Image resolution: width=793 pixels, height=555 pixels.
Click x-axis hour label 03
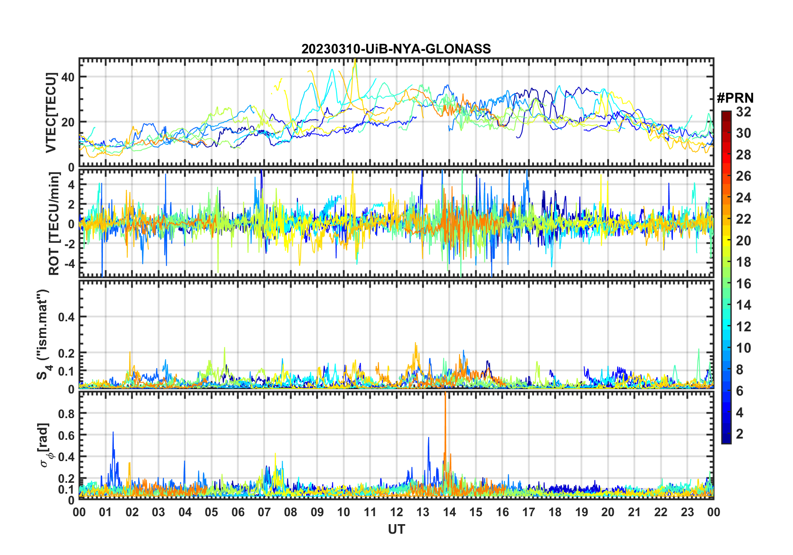(x=159, y=512)
